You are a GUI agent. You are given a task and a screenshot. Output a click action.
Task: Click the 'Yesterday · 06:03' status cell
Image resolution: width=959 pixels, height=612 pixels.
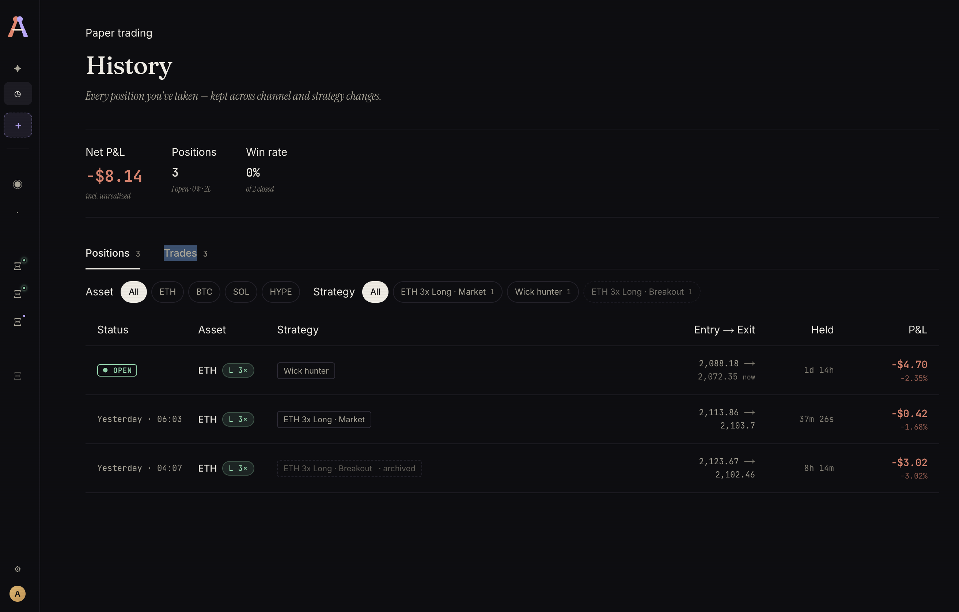139,419
